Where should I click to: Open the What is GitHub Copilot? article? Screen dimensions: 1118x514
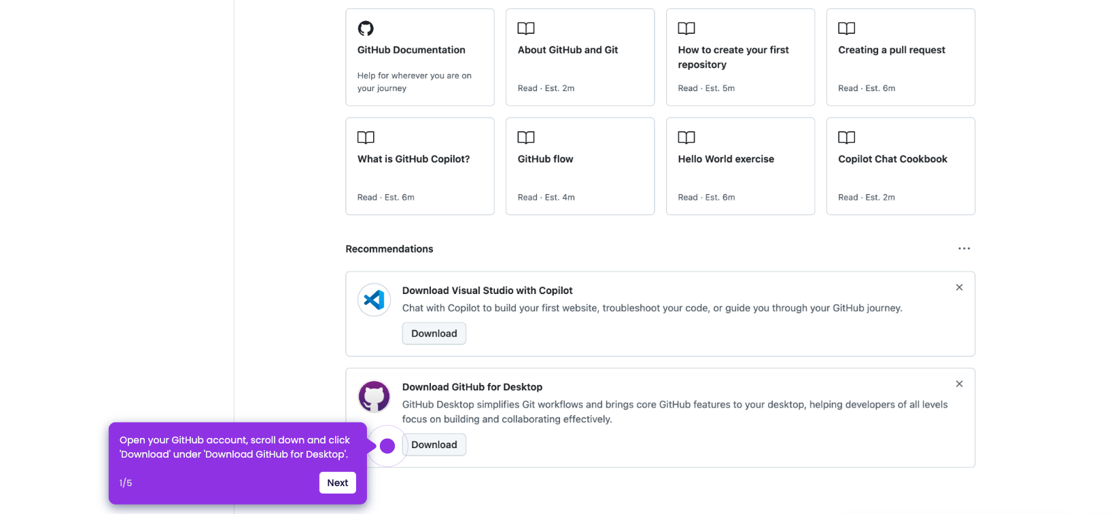coord(420,166)
